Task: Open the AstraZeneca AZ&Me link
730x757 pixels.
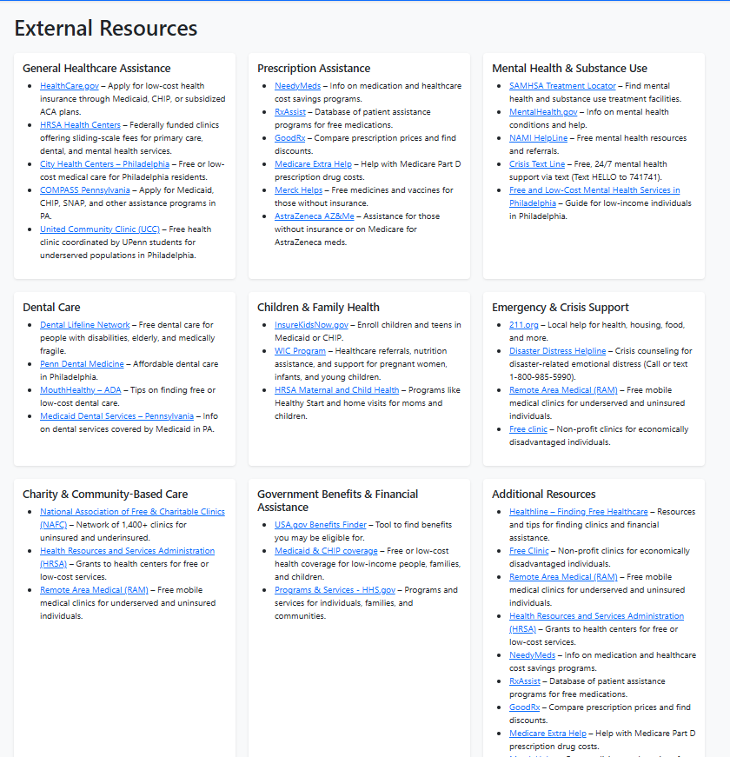Action: pos(315,216)
